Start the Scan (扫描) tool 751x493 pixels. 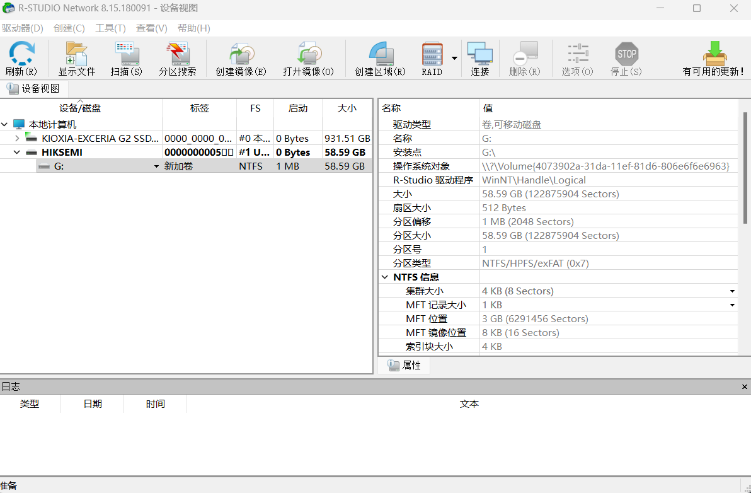127,59
